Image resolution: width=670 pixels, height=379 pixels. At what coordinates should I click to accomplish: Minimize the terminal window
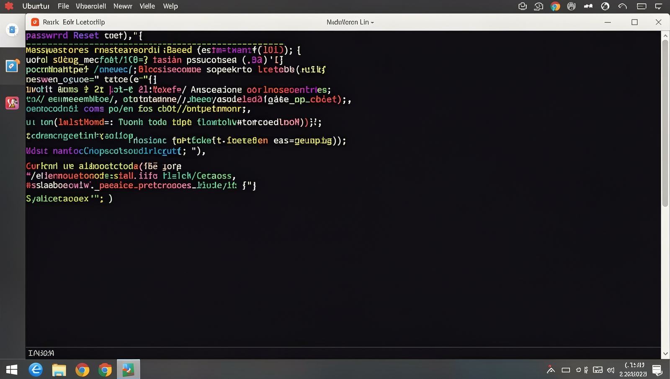608,22
